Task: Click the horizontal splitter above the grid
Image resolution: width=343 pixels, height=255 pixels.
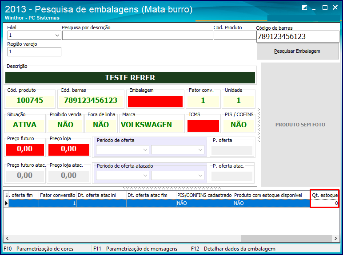Action: coord(172,188)
